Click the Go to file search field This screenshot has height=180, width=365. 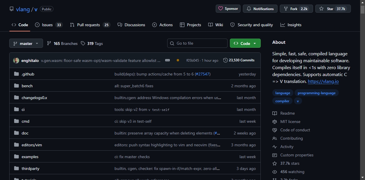197,43
